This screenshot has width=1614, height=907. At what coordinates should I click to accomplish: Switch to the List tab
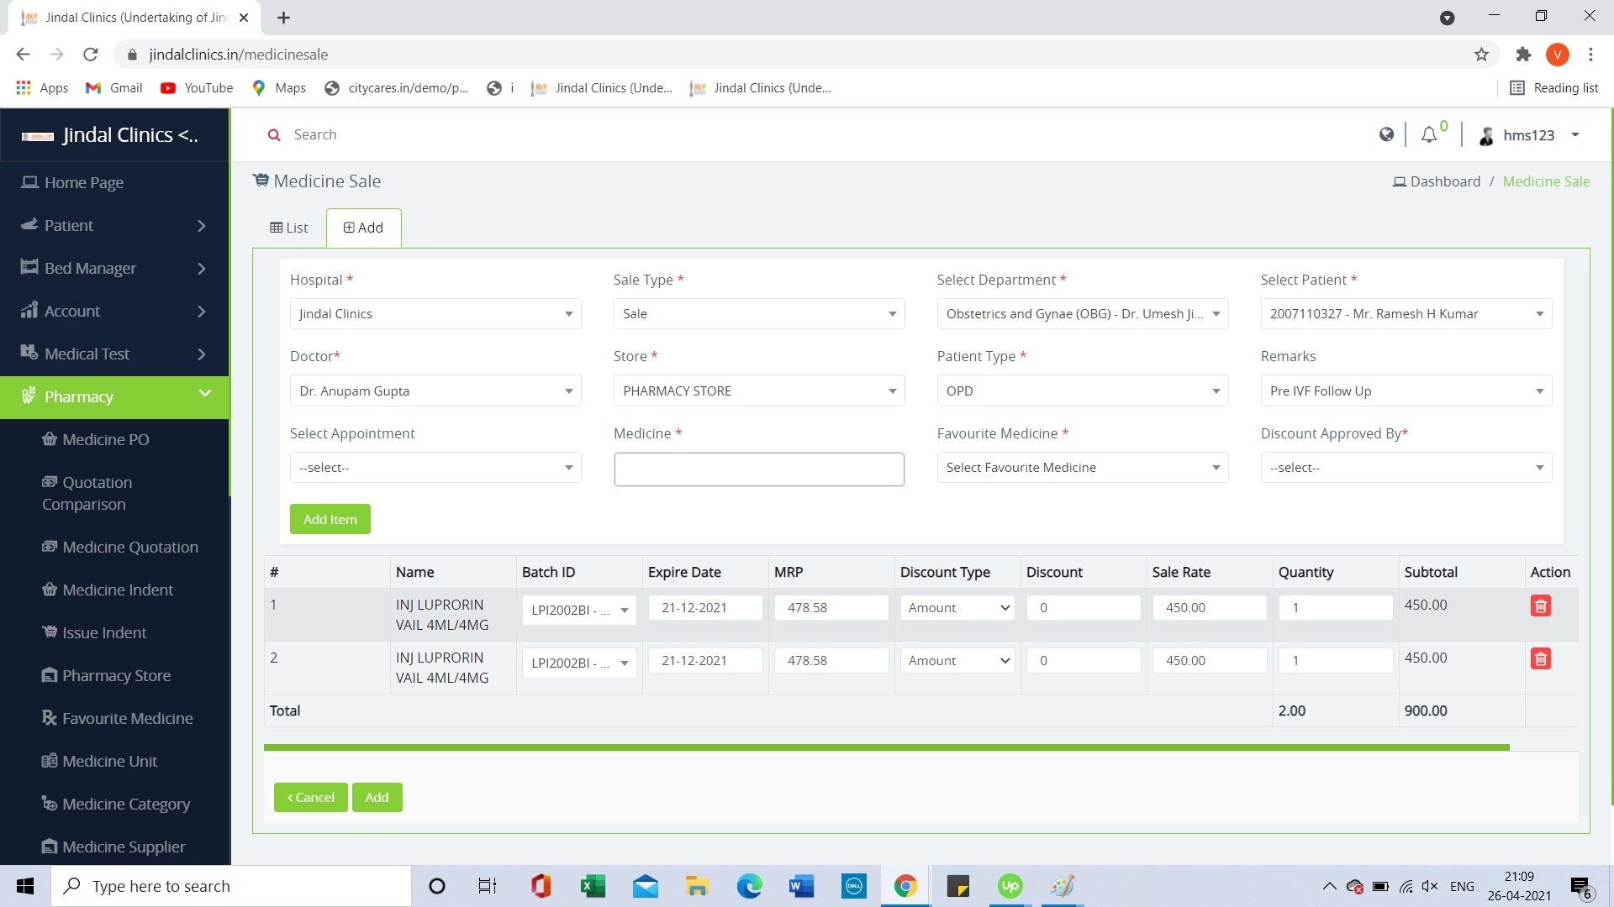tap(288, 228)
